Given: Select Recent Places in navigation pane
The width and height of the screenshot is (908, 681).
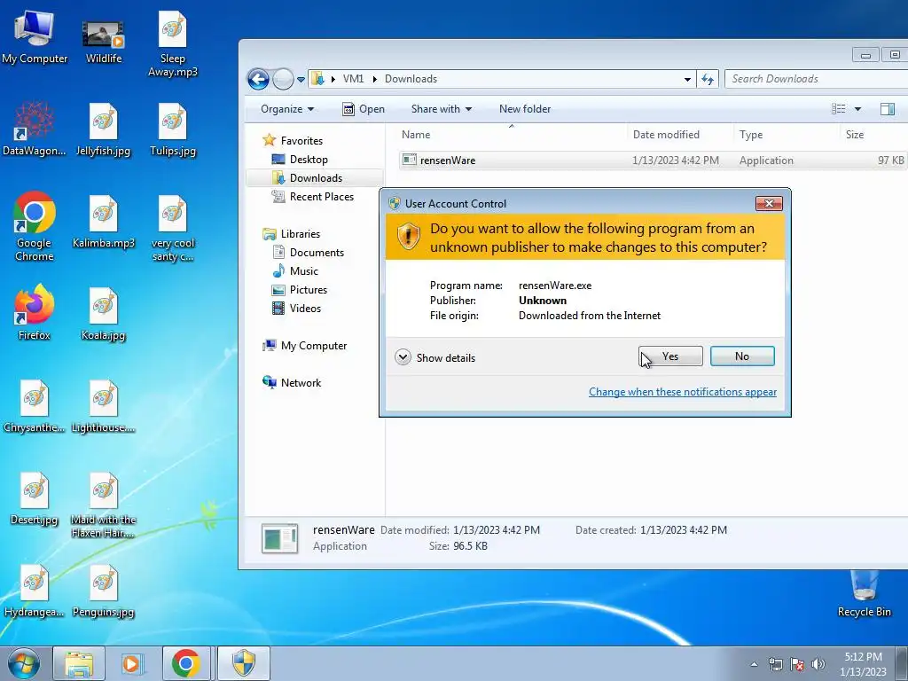Looking at the screenshot, I should pyautogui.click(x=313, y=197).
